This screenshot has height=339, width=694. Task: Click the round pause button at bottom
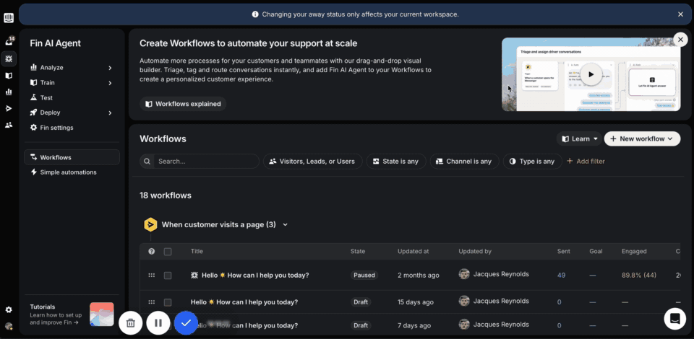[x=158, y=322]
